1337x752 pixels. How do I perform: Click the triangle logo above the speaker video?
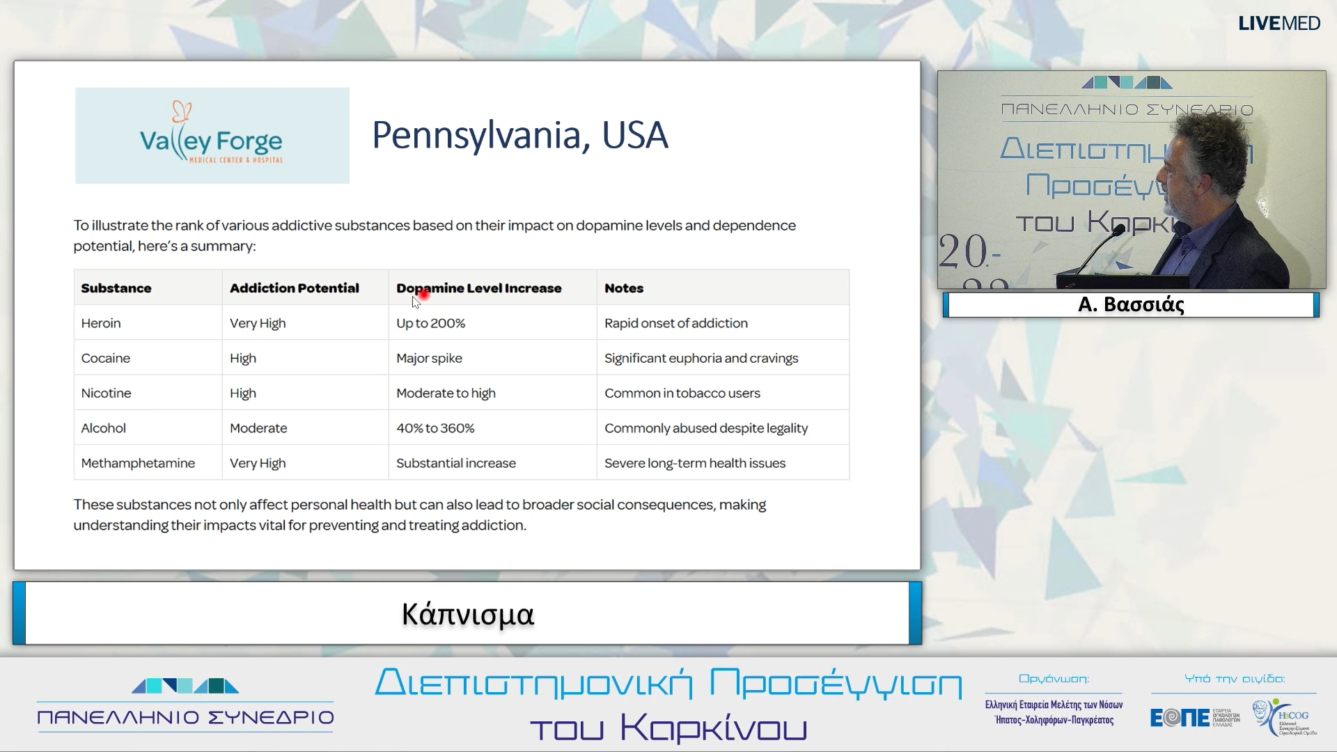(1126, 83)
